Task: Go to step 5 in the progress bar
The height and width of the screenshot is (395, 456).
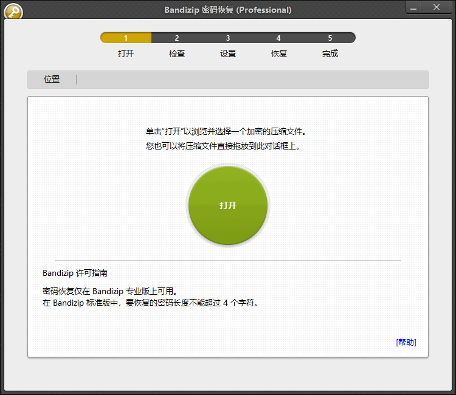Action: (330, 38)
